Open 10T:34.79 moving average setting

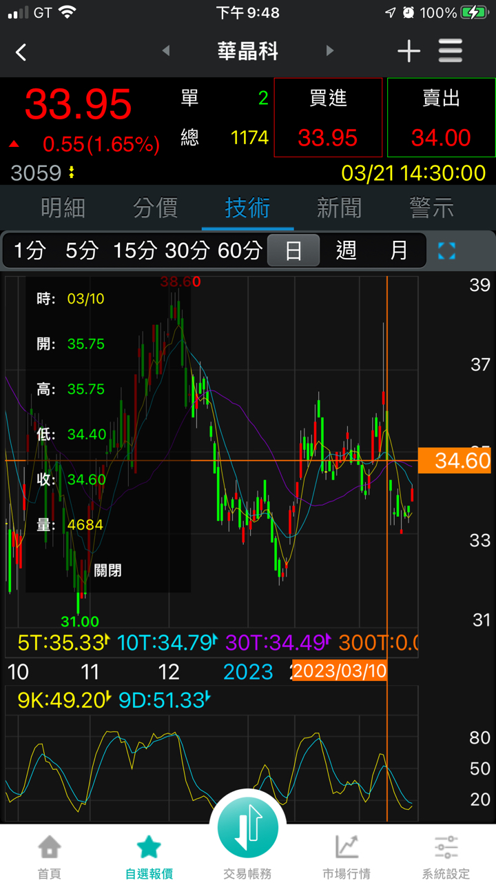click(x=167, y=643)
